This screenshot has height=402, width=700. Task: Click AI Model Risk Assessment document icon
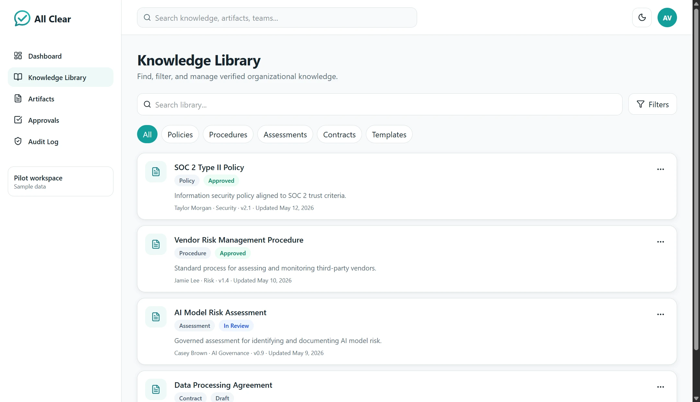156,317
